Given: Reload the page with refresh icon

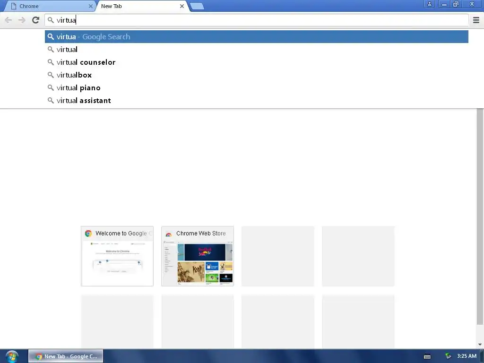Looking at the screenshot, I should 35,20.
